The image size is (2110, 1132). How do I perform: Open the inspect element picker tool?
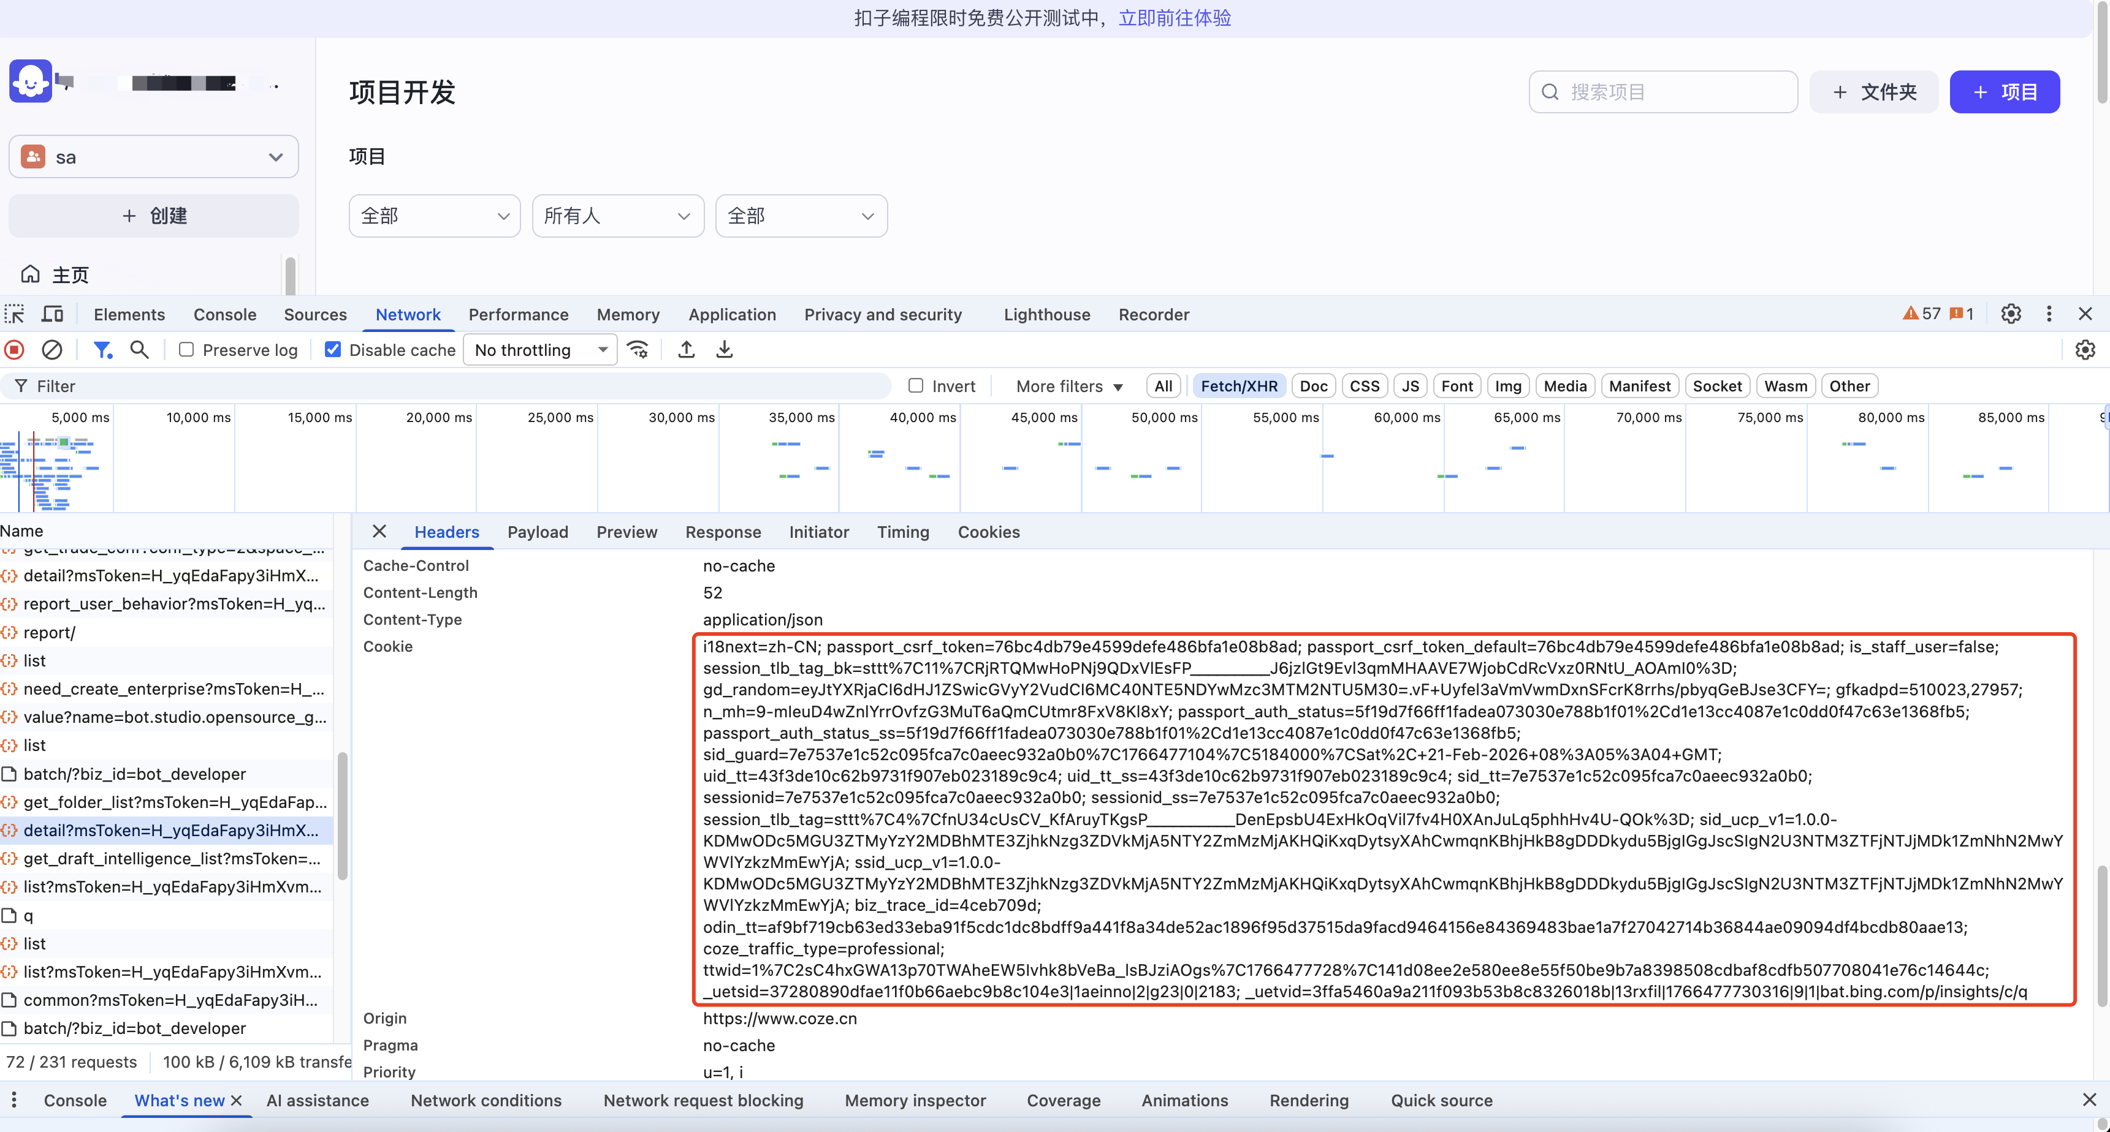(15, 314)
